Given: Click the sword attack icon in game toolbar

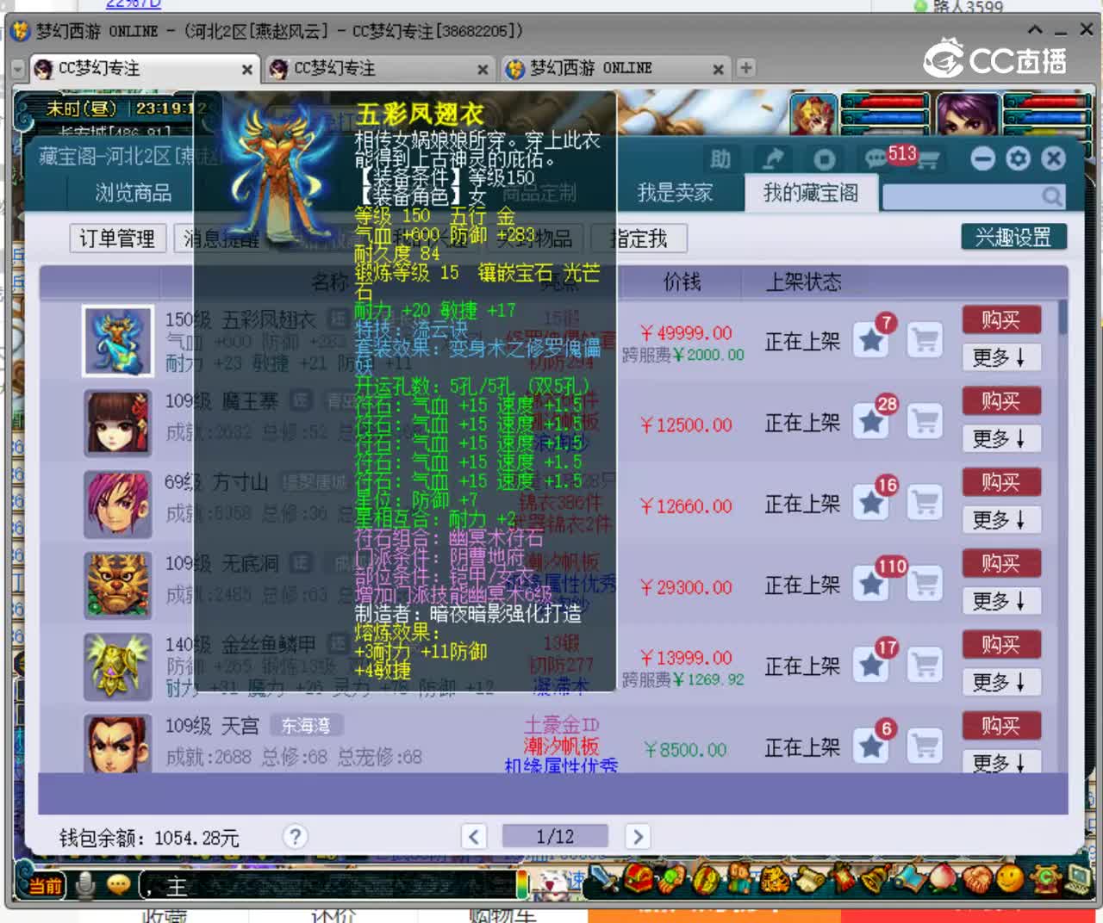Looking at the screenshot, I should click(x=605, y=879).
